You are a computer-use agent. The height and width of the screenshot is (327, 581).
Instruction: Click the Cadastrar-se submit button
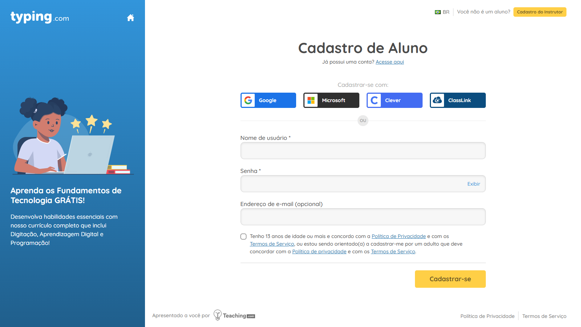point(450,279)
